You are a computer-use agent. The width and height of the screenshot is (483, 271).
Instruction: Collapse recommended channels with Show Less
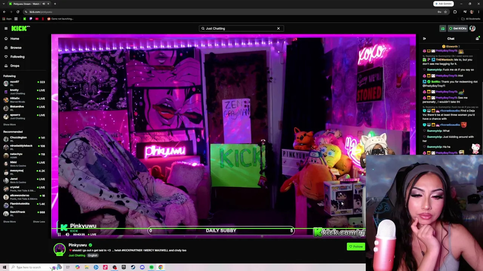point(39,222)
